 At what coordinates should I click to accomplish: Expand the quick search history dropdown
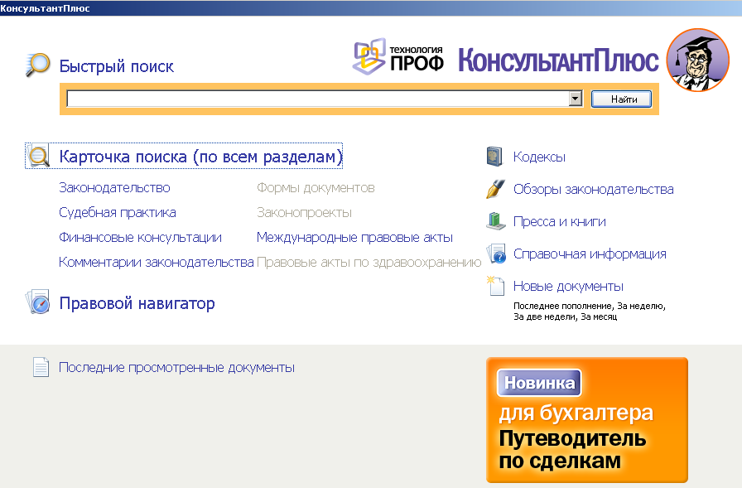click(x=576, y=99)
